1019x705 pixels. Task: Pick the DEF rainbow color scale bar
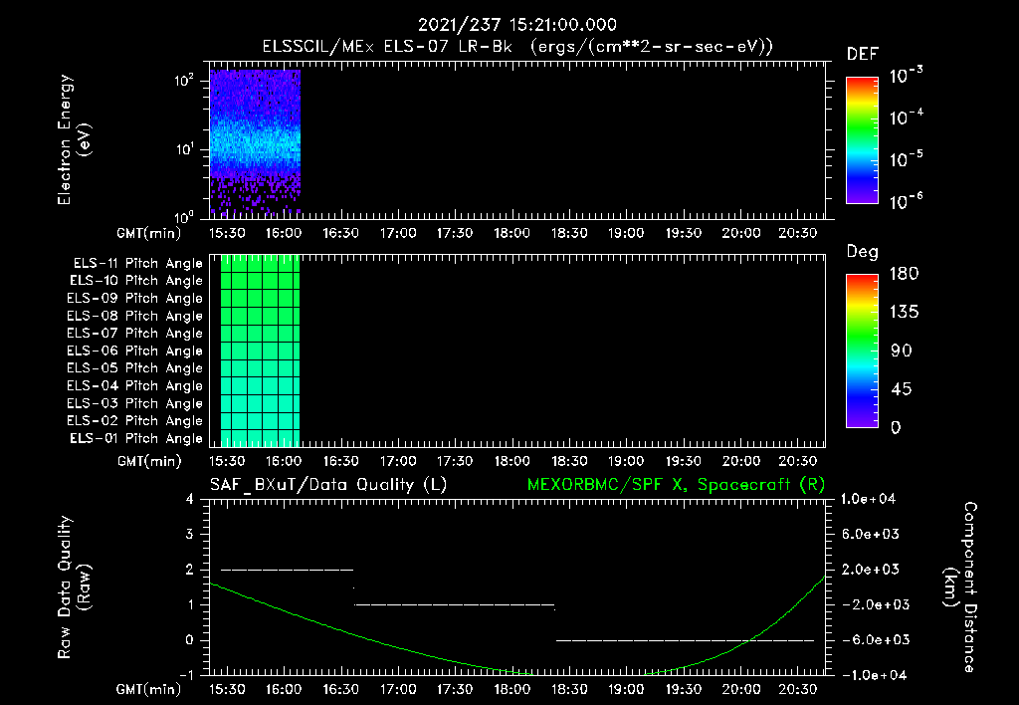(863, 140)
